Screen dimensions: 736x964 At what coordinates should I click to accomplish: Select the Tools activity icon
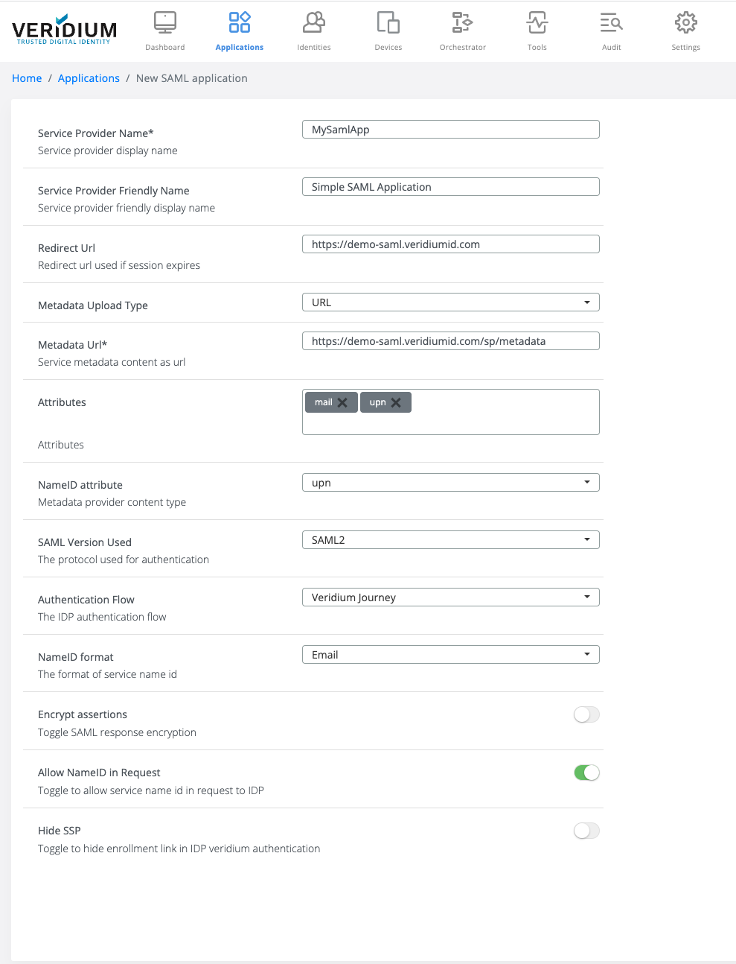click(537, 23)
